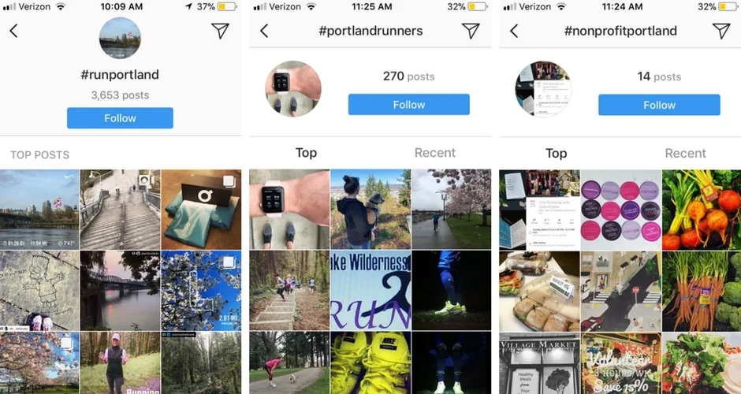The height and width of the screenshot is (394, 741).
Task: Tap back arrow beside #portlandrunners title
Action: 264,32
